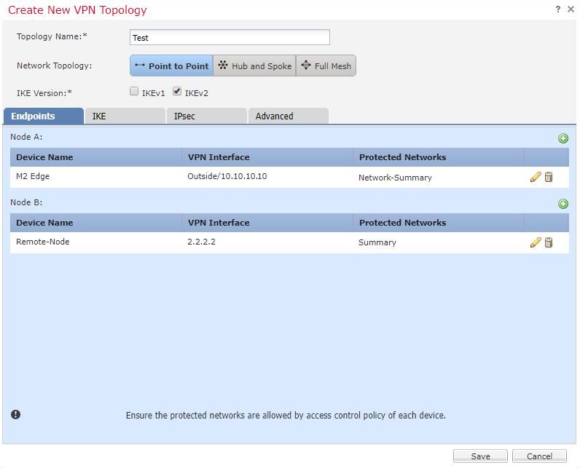
Task: Focus the Topology Name field
Action: coord(230,37)
